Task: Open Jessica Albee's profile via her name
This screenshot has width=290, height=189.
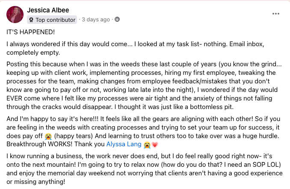Action: pos(48,10)
